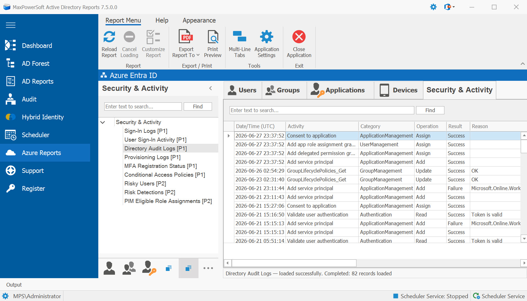
Task: Click the single-user icon in bottom nav strip
Action: pyautogui.click(x=109, y=268)
